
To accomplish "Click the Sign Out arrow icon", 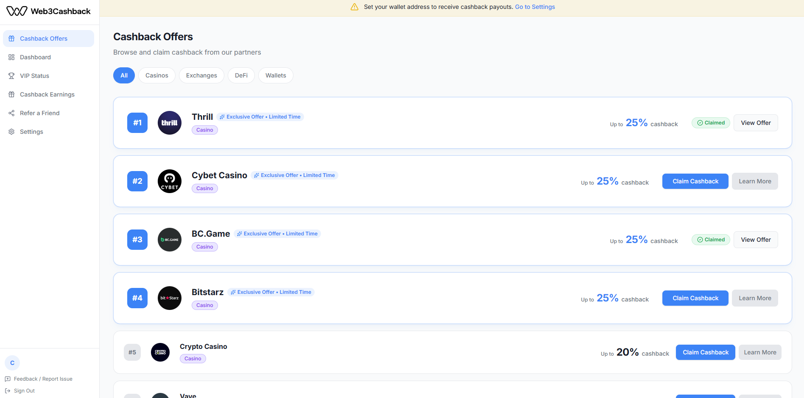I will (x=8, y=391).
